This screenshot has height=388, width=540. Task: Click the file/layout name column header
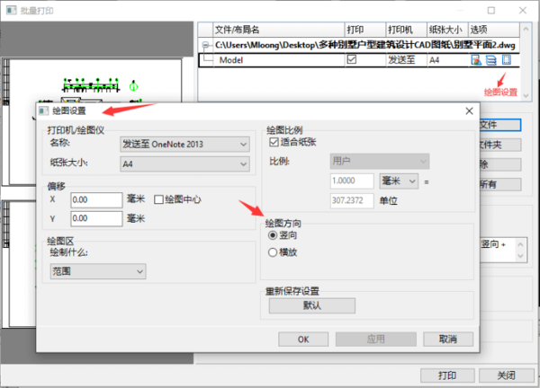tap(279, 30)
